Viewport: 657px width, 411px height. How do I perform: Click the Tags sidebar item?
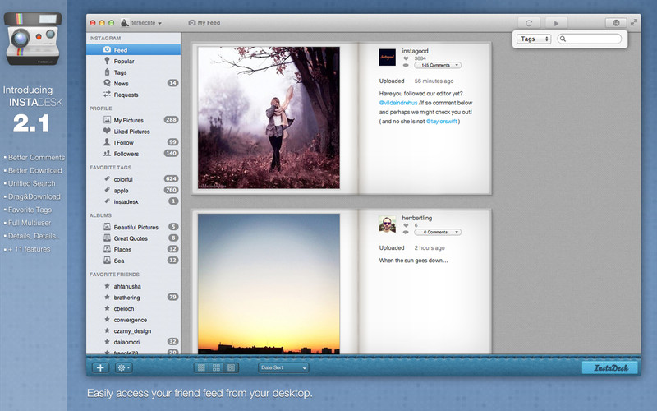(x=120, y=72)
